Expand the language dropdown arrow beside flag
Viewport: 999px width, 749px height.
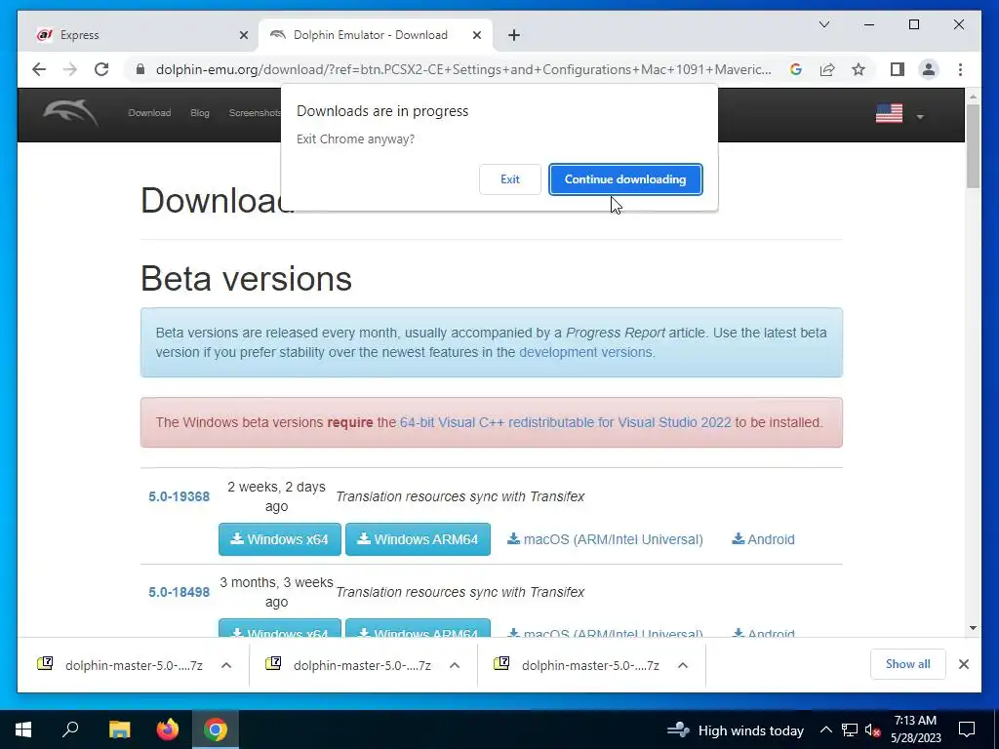pyautogui.click(x=919, y=117)
